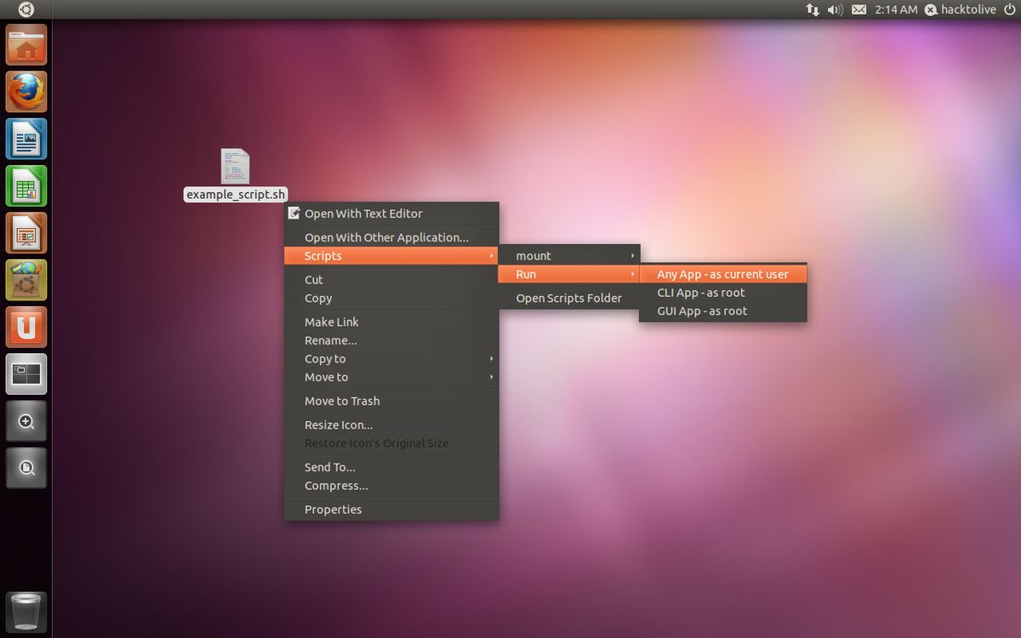Launch LibreOffice Writer from the dock
1021x638 pixels.
[26, 139]
